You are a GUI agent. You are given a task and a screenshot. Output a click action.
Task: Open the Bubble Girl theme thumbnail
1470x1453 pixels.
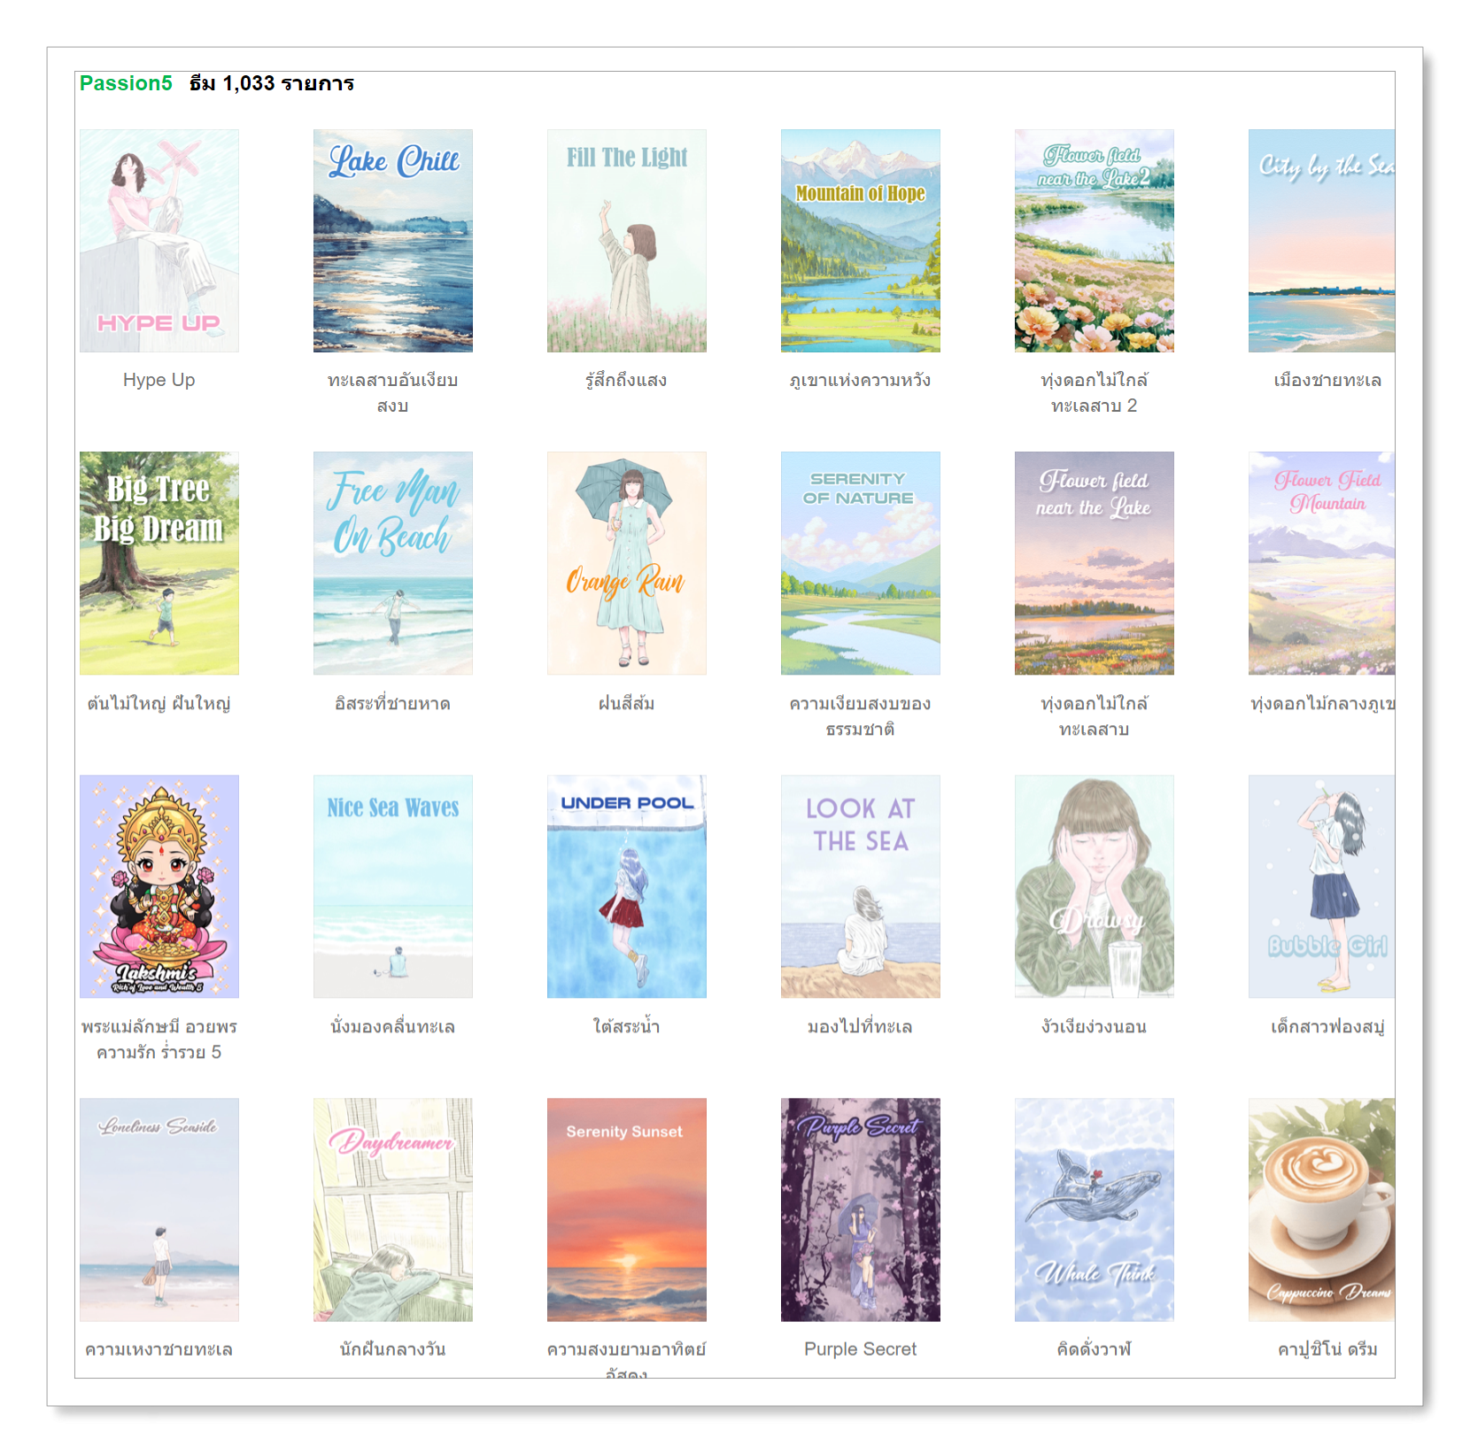point(1321,886)
